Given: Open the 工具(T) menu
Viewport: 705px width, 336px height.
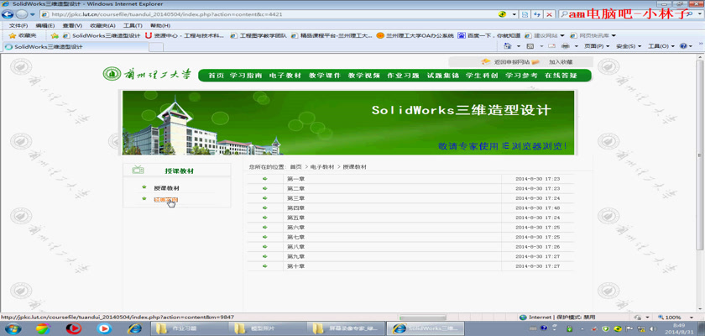Looking at the screenshot, I should [x=133, y=26].
